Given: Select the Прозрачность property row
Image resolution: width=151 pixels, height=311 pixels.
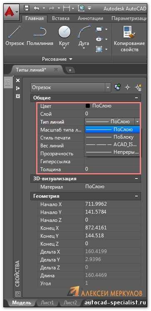Looking at the screenshot, I should [61, 154].
